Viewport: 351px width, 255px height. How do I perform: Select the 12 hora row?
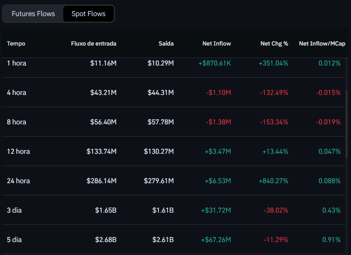coord(18,151)
